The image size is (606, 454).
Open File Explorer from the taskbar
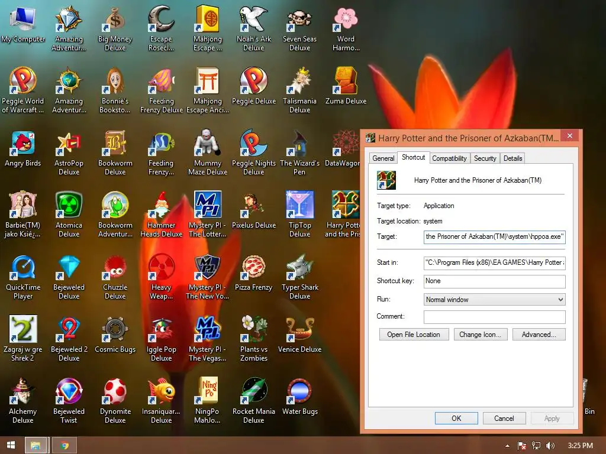36,446
